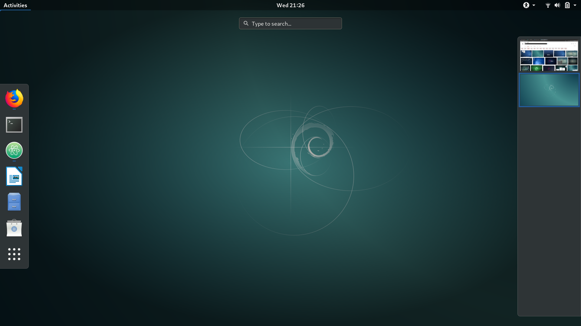The image size is (581, 326).
Task: Click the Activities button
Action: click(x=15, y=5)
